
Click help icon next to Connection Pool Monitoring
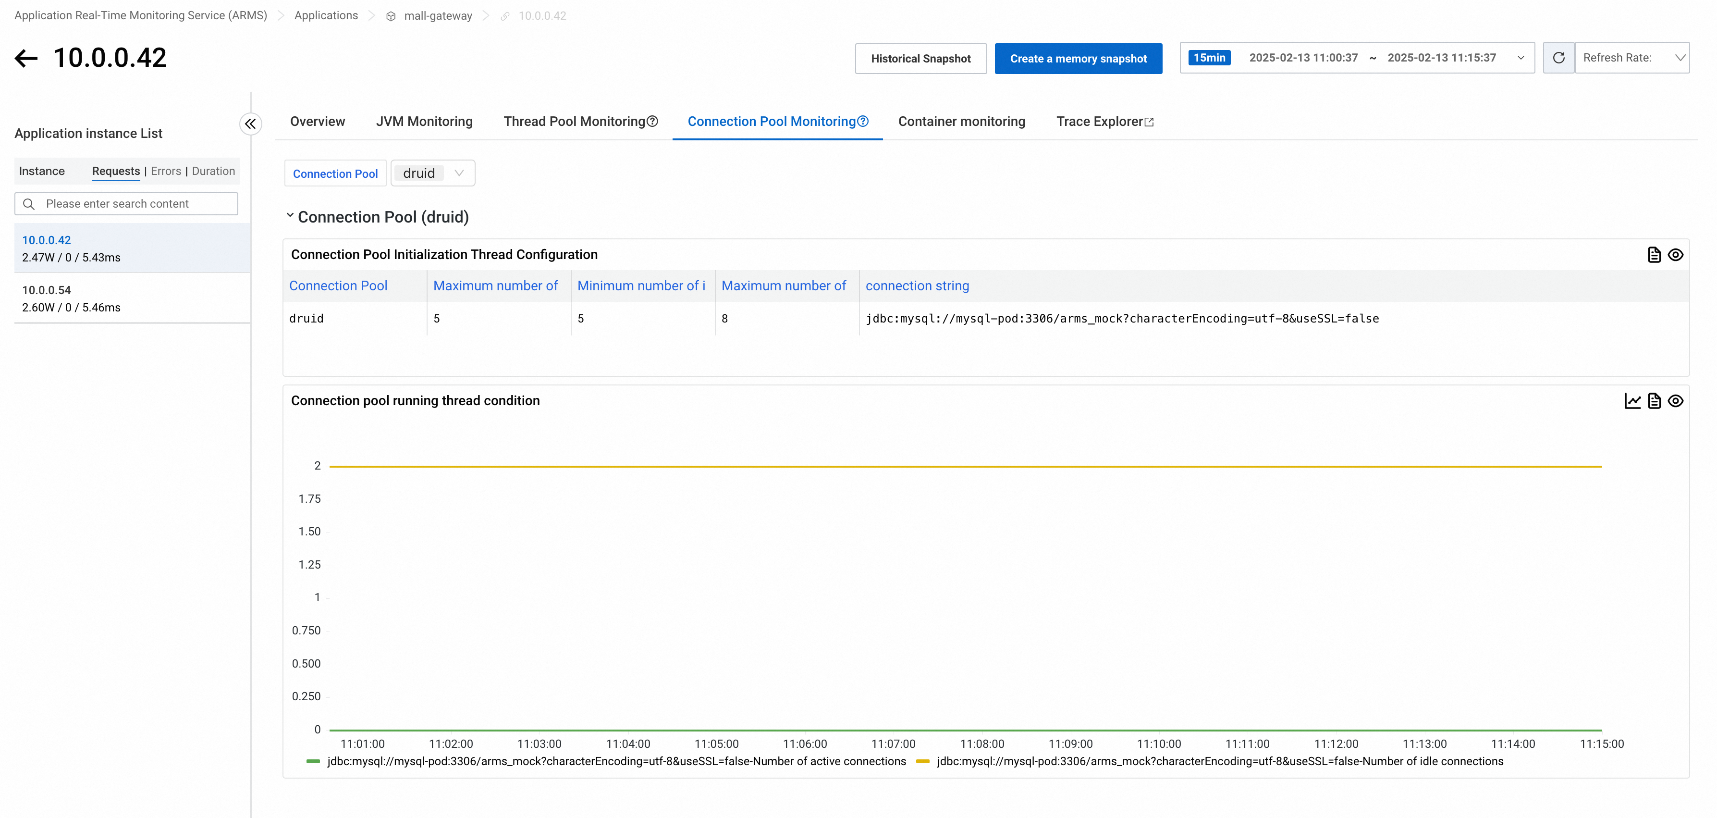pyautogui.click(x=863, y=121)
